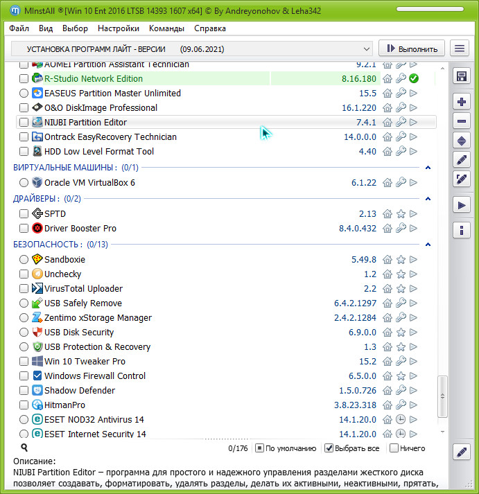Click the plus icon in the sidebar
The image size is (479, 494).
[462, 102]
